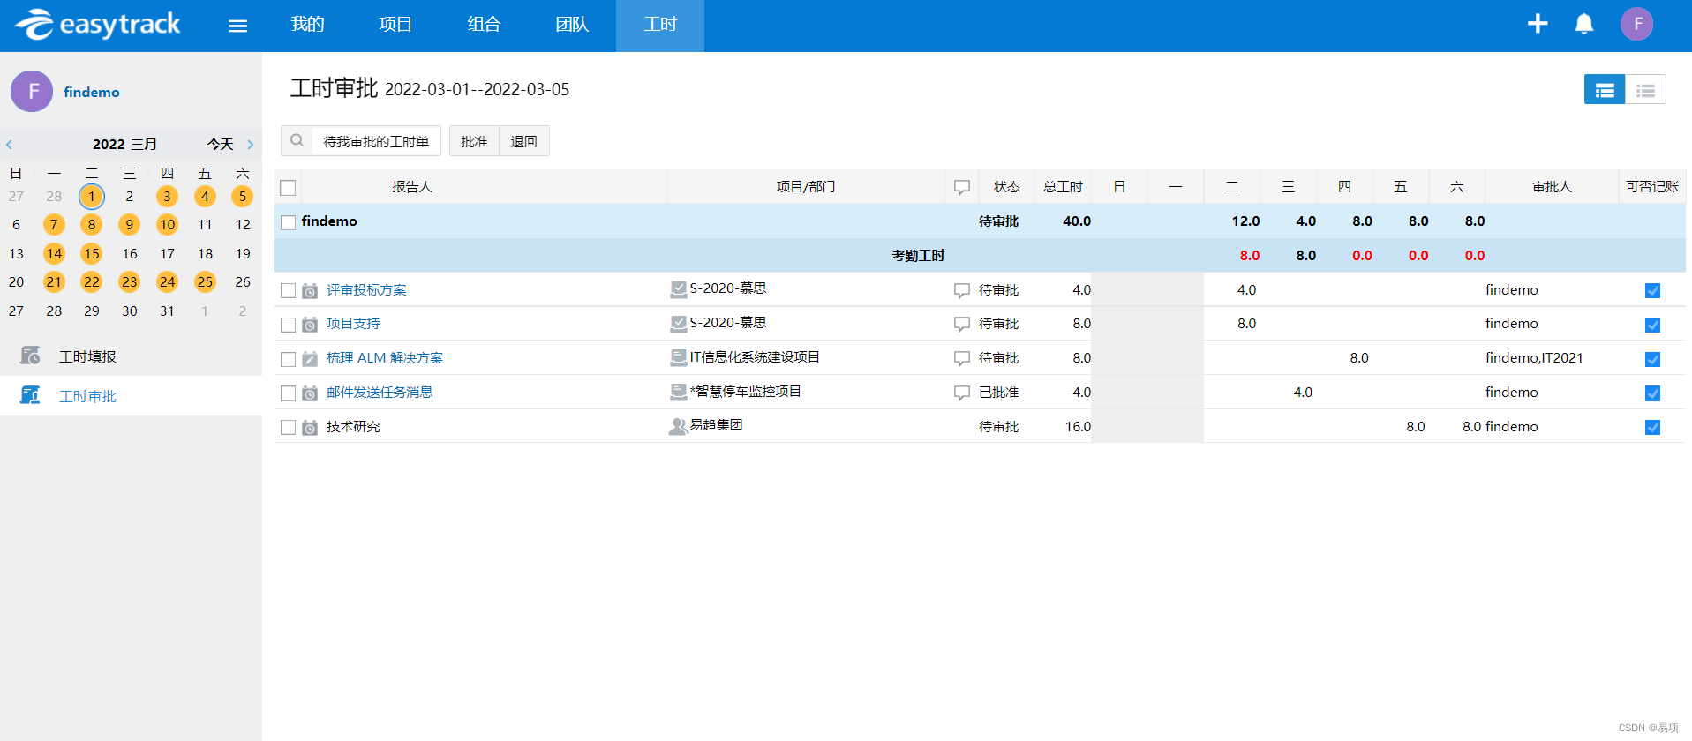Click the 总工时 column header
This screenshot has width=1692, height=741.
click(1063, 187)
